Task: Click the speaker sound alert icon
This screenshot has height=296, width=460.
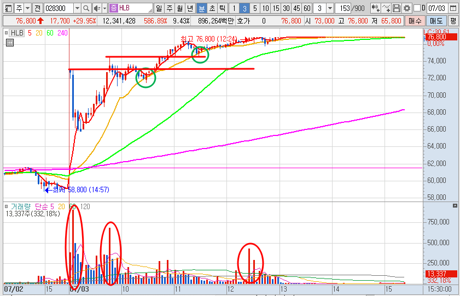Action: [97, 8]
